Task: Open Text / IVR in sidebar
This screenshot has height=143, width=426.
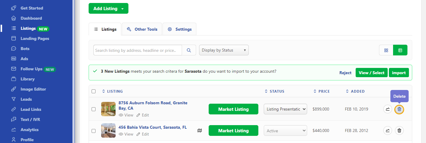Action: pos(30,119)
